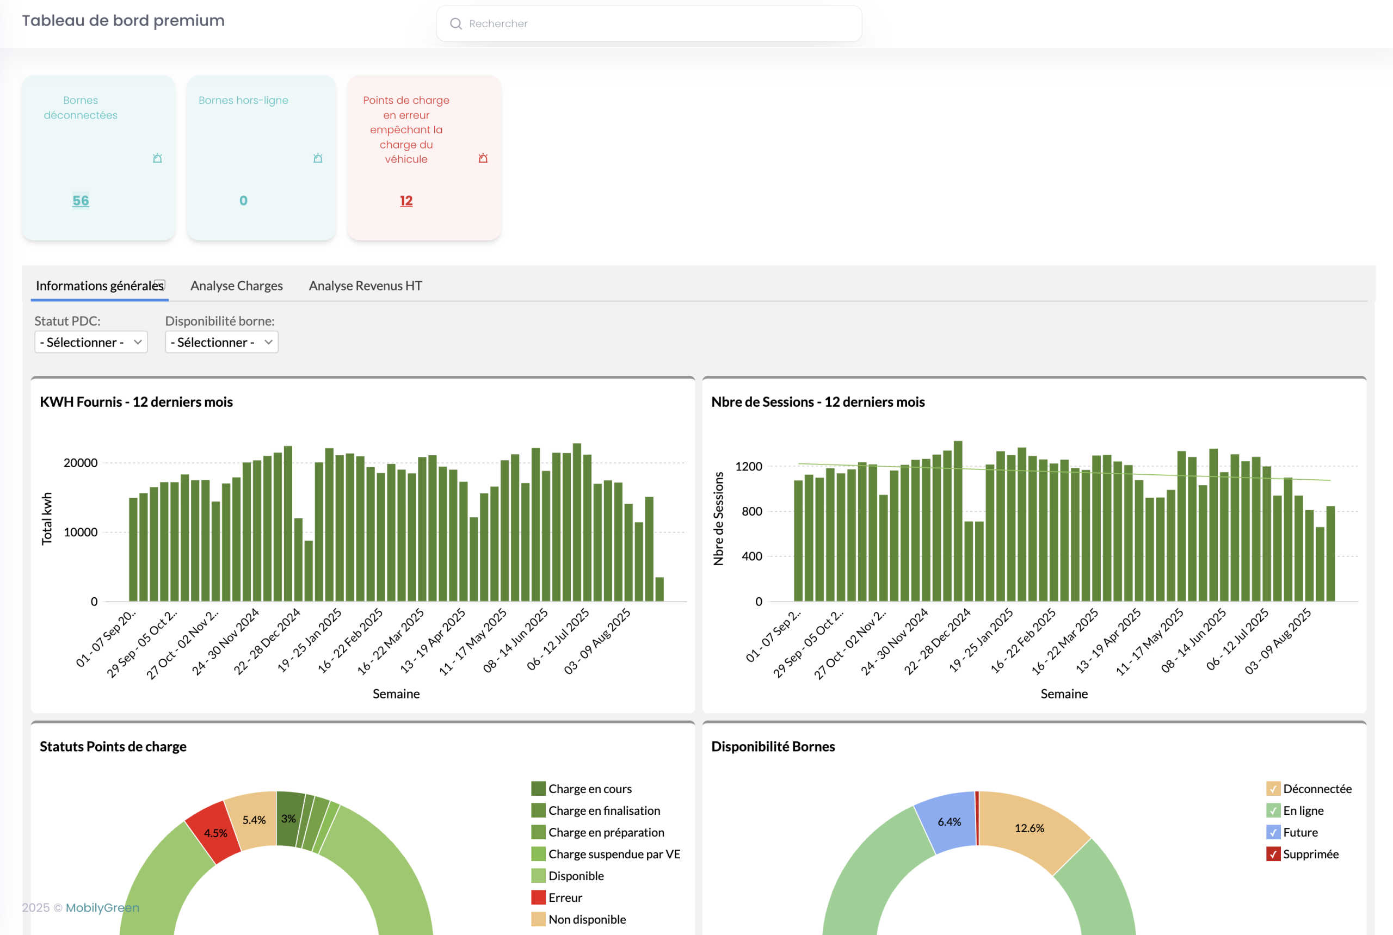
Task: Click the 1200 tick on the Sessions chart
Action: tap(749, 466)
